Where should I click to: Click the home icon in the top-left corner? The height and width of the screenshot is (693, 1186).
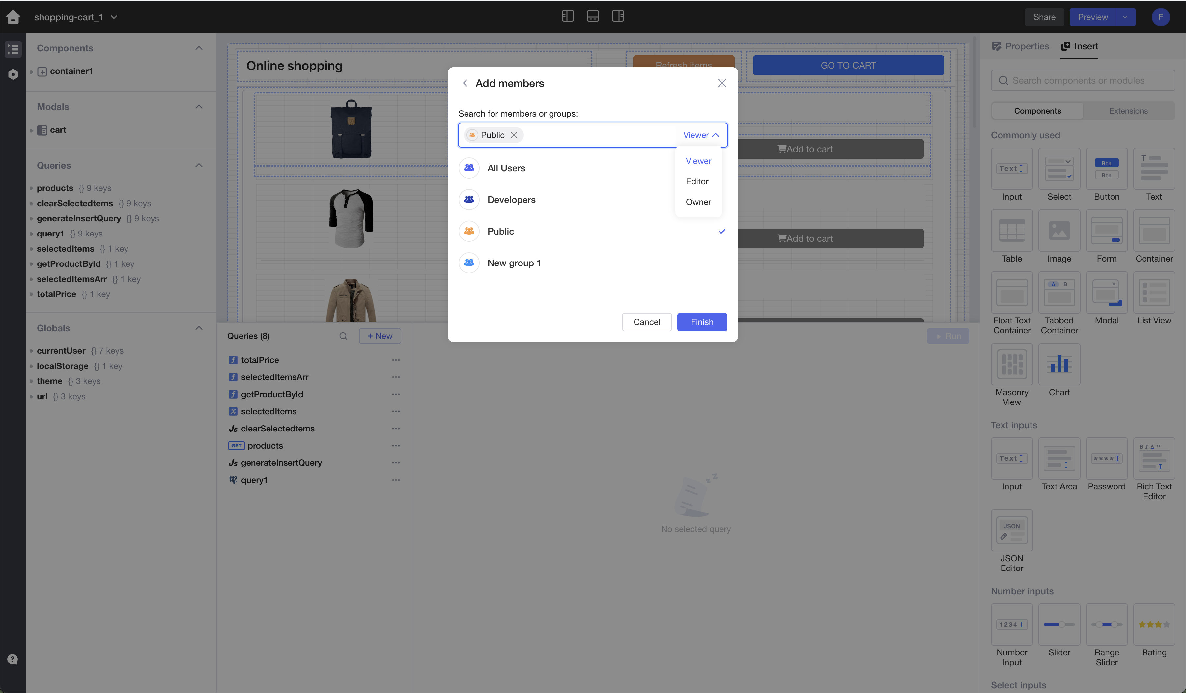click(13, 17)
